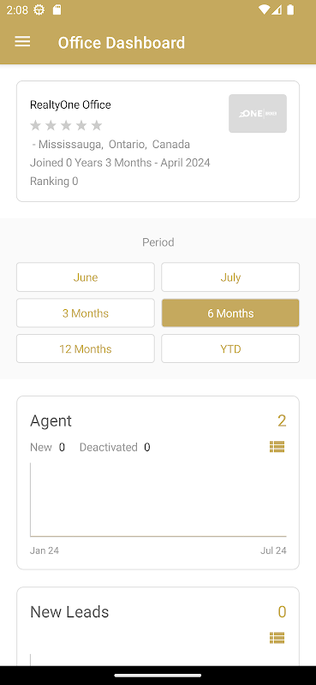The image size is (316, 685).
Task: Tap the battery status icon
Action: [x=290, y=9]
